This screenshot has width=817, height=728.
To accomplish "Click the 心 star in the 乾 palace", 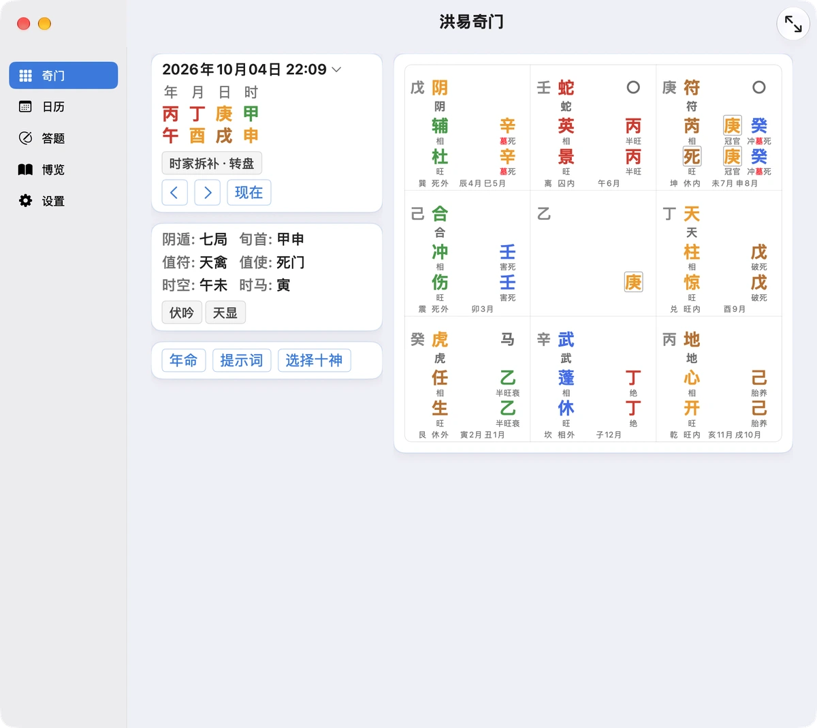I will point(692,378).
